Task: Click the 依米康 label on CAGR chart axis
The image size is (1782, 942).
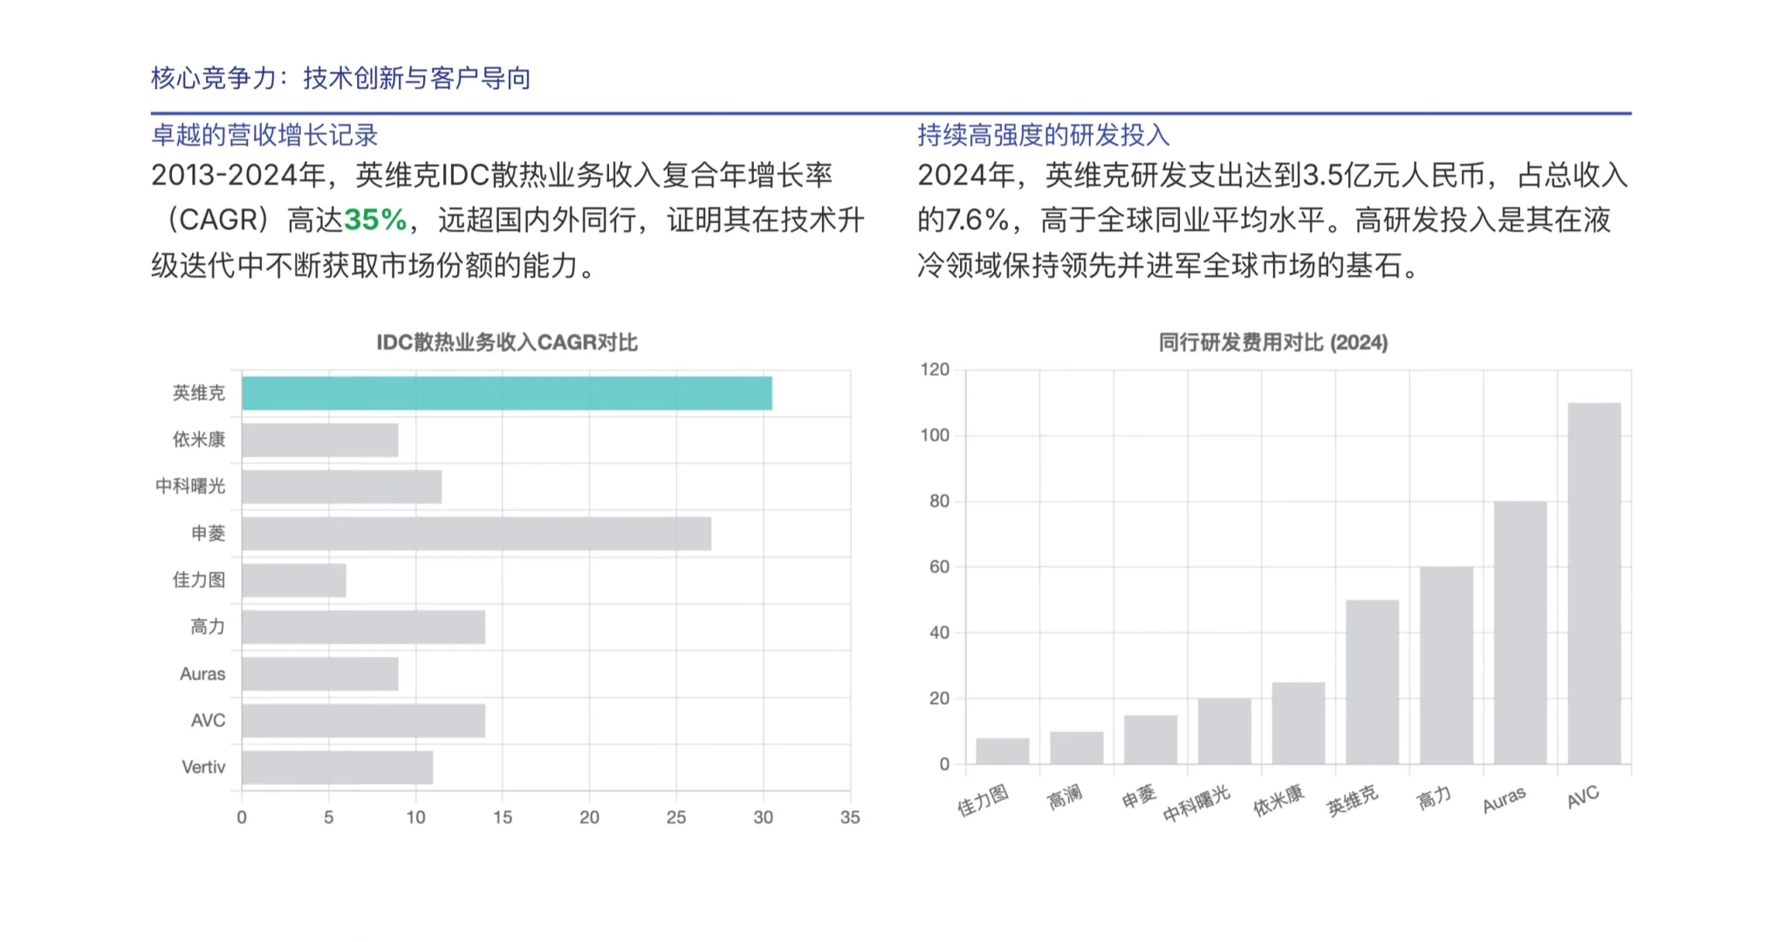Action: coord(198,440)
